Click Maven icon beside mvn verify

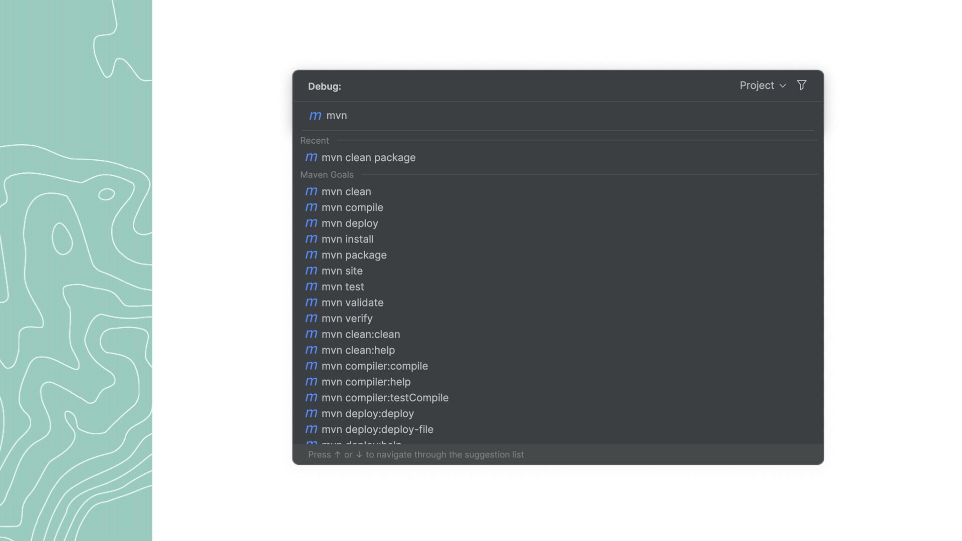311,319
